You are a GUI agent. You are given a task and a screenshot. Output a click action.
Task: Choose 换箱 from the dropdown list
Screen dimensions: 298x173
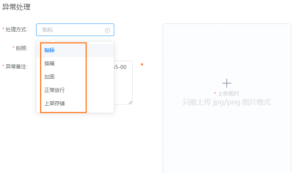click(x=75, y=63)
